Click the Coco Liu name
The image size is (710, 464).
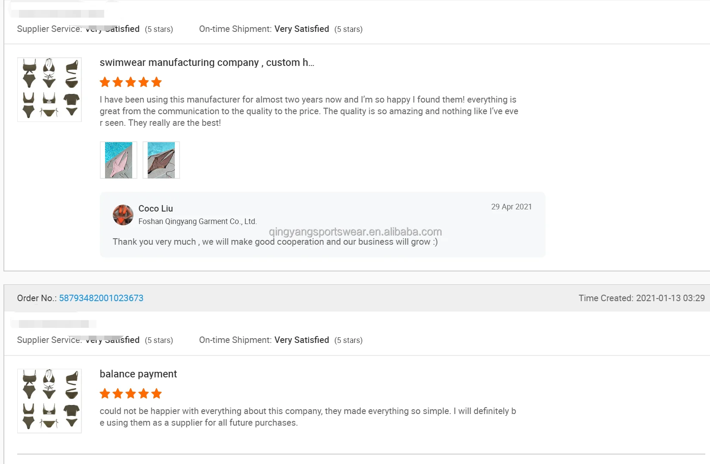(155, 209)
